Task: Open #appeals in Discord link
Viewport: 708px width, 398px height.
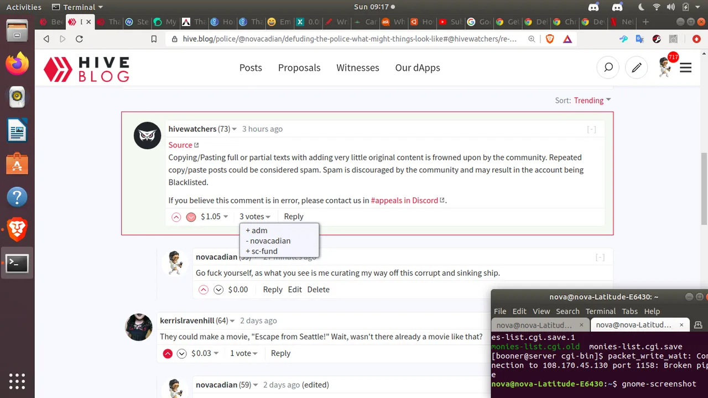Action: tap(408, 200)
